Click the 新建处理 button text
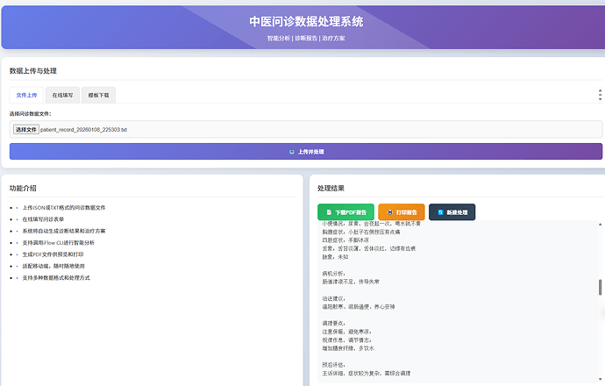 (457, 212)
